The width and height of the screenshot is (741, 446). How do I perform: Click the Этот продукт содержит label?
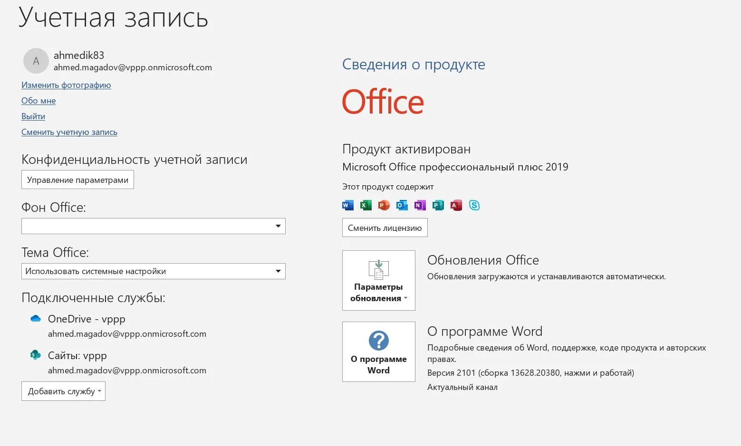click(x=388, y=187)
